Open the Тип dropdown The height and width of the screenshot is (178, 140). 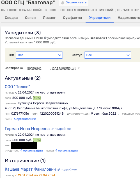click(x=39, y=55)
